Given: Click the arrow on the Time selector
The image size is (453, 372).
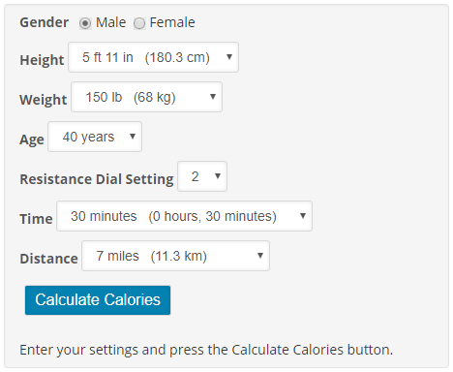Looking at the screenshot, I should click(303, 216).
